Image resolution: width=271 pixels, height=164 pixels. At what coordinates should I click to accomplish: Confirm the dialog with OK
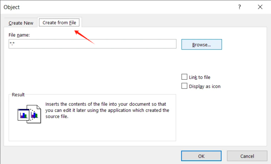tap(201, 156)
